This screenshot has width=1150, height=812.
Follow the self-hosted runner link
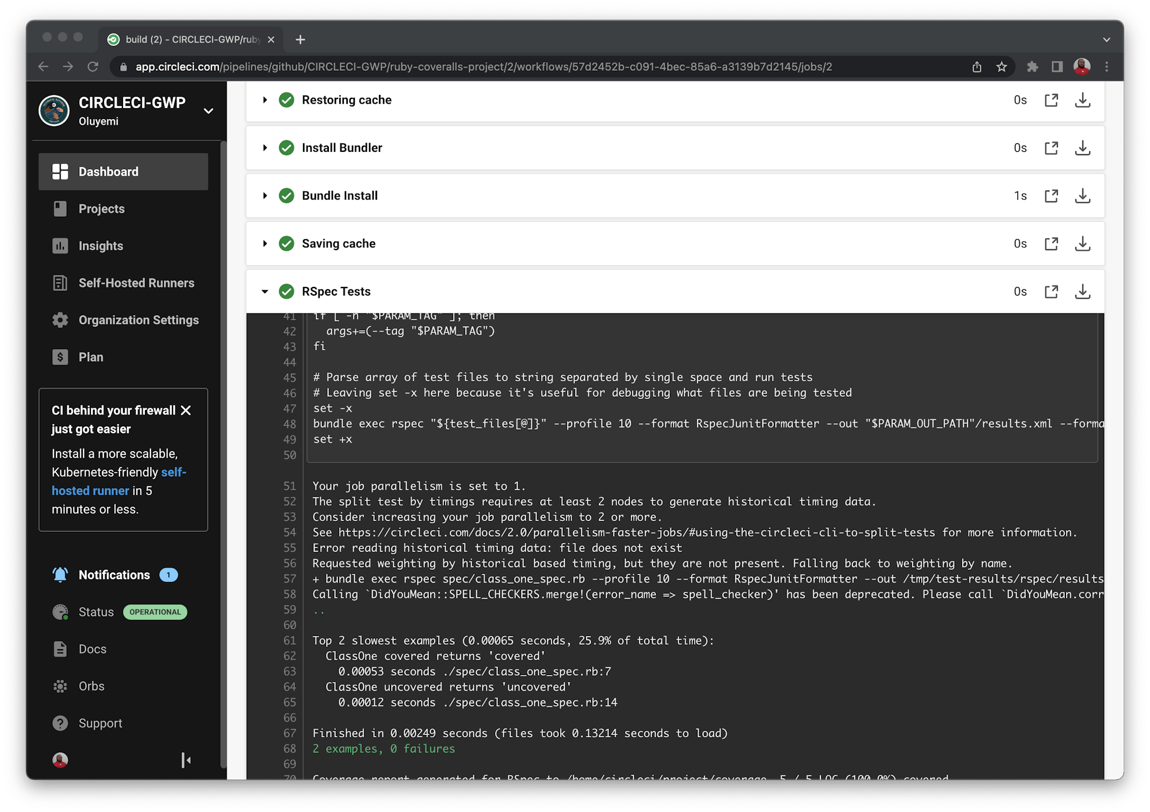(x=90, y=491)
